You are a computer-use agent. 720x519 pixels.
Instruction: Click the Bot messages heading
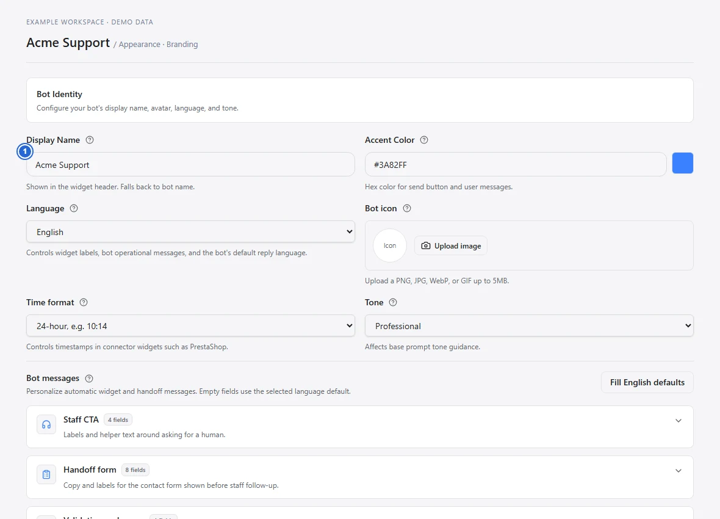click(53, 379)
